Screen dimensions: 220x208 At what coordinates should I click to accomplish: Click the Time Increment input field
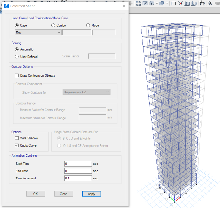78,178
